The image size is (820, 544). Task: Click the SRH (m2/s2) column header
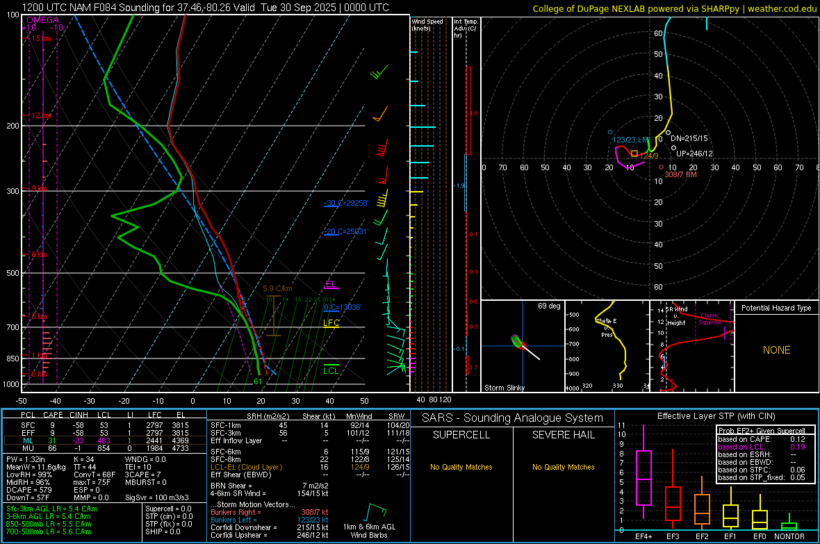pyautogui.click(x=268, y=416)
